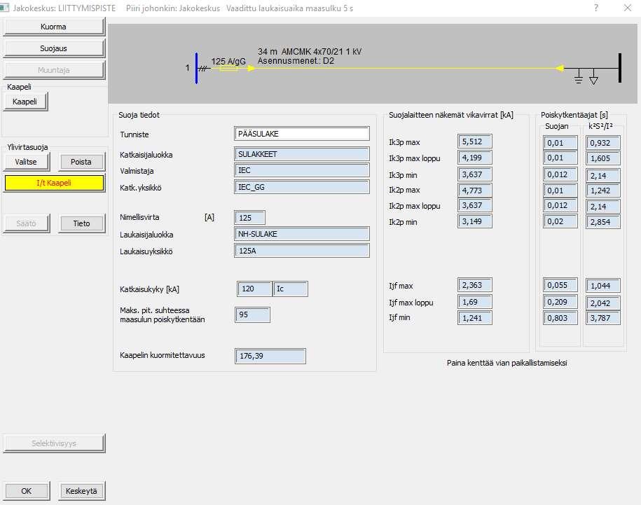Click the Kuorma button

point(53,27)
